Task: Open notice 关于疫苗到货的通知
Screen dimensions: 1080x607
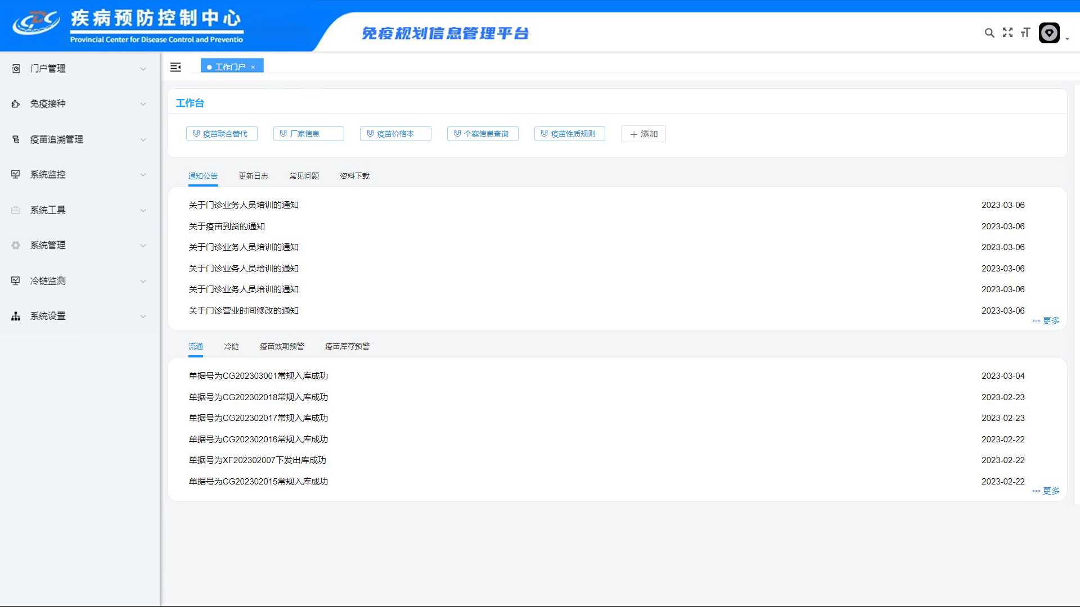Action: (x=227, y=227)
